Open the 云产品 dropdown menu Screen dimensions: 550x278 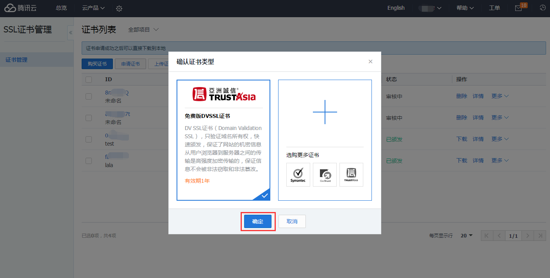(93, 8)
